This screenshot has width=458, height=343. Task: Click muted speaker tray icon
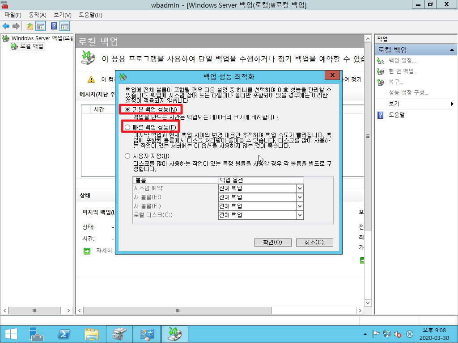(398, 334)
